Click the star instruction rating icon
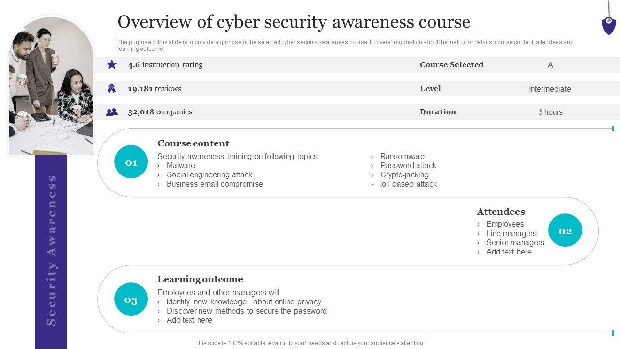 (x=112, y=64)
